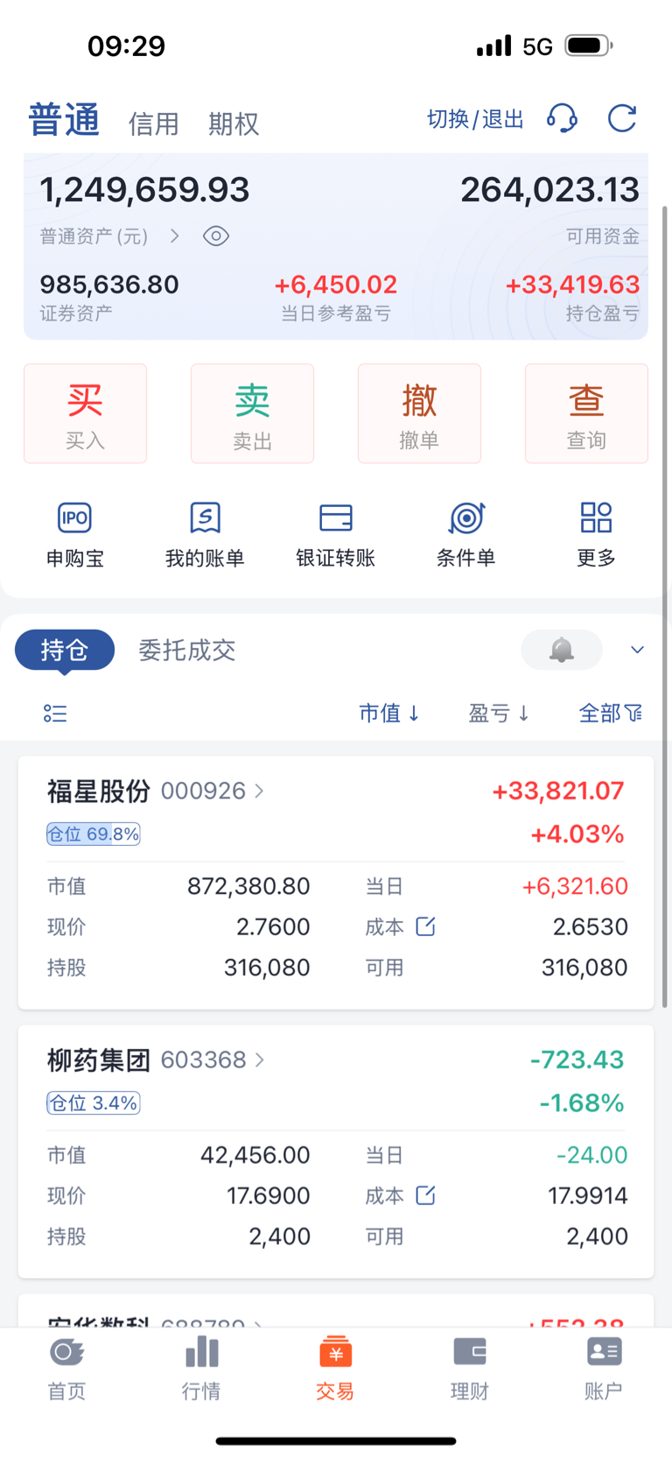Tap the 查询 query button
The width and height of the screenshot is (672, 1458).
(586, 413)
